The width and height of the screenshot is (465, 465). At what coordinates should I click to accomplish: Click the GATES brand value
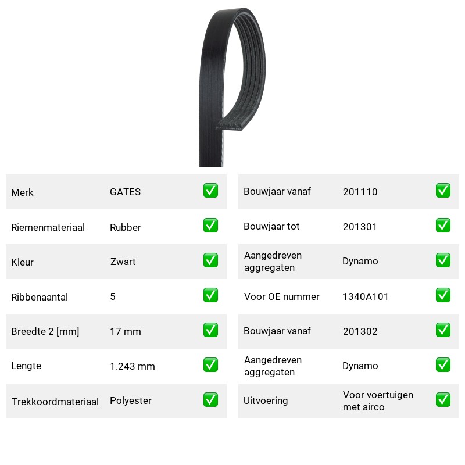click(125, 192)
